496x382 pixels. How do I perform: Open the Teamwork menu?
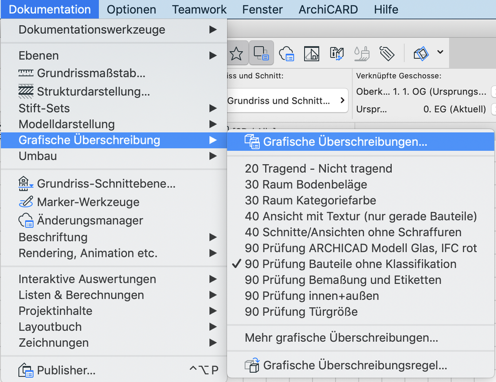coord(199,9)
